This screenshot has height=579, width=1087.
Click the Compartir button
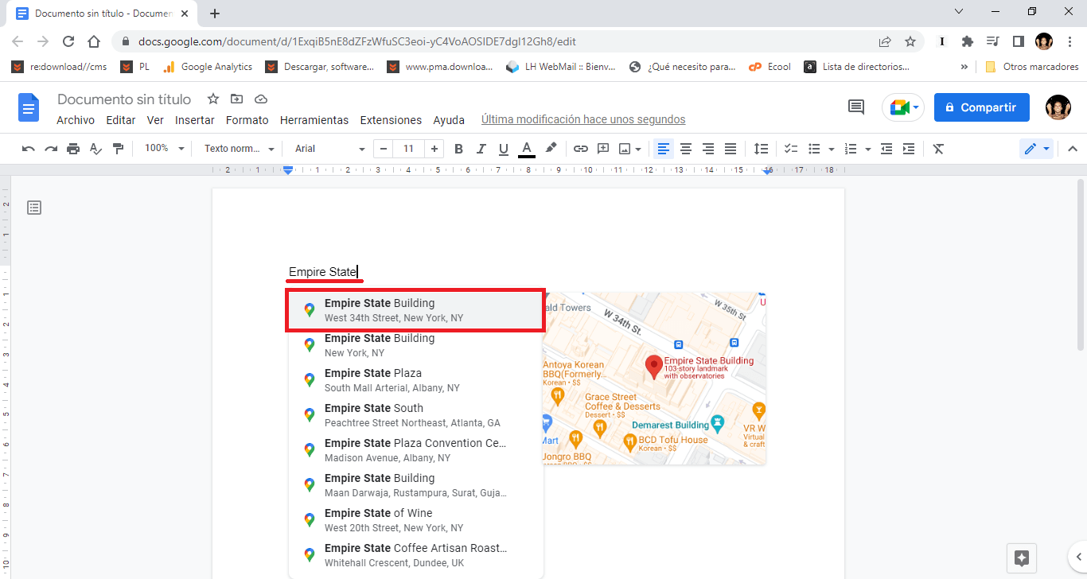(981, 107)
